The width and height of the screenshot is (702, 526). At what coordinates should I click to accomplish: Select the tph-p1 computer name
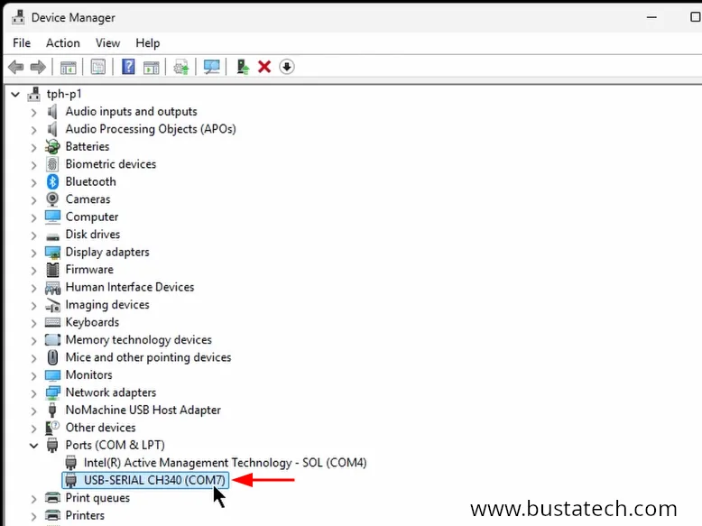[64, 94]
